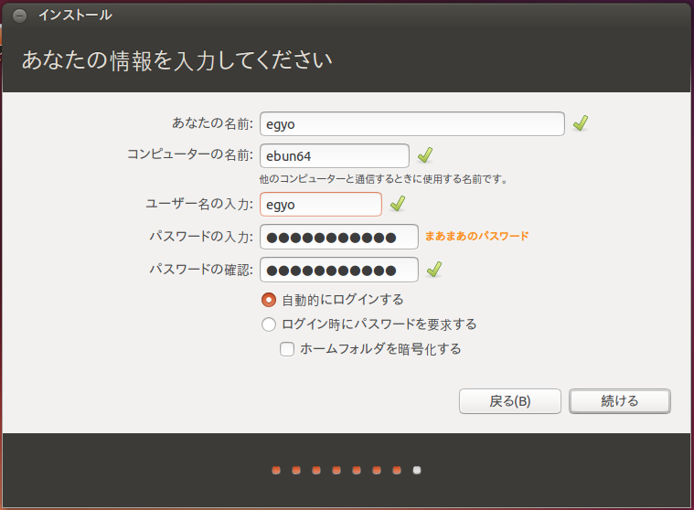Click the コンピューターの名前 field containing ebun64
This screenshot has height=510, width=694.
tap(335, 155)
